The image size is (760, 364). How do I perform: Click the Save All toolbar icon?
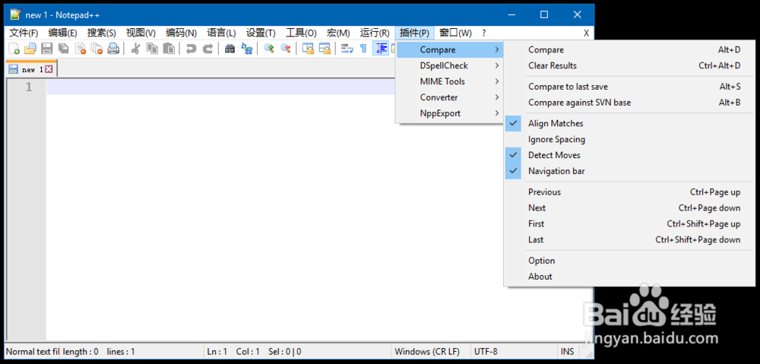(x=64, y=48)
